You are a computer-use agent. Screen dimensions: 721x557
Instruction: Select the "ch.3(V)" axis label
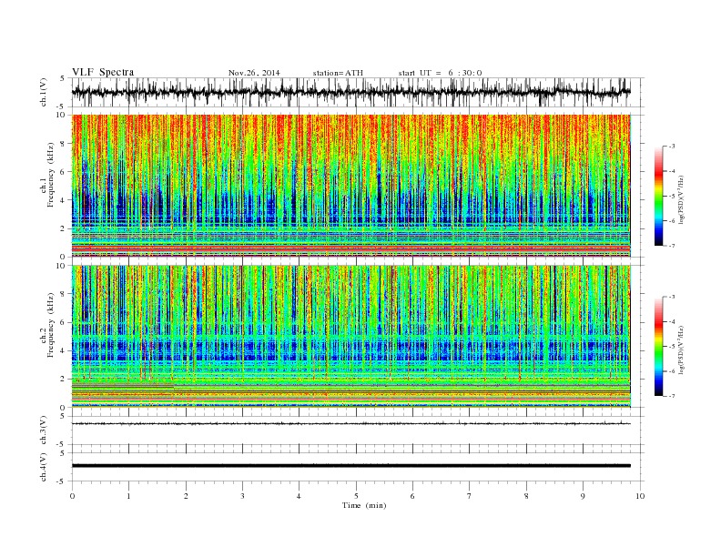pyautogui.click(x=44, y=430)
